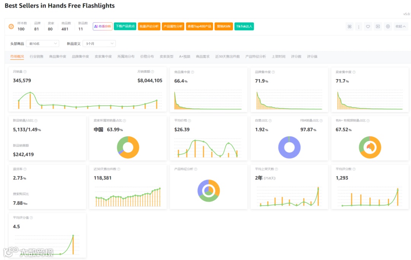The height and width of the screenshot is (260, 411).
Task: Click the TikTok达人 button
Action: [x=244, y=27]
